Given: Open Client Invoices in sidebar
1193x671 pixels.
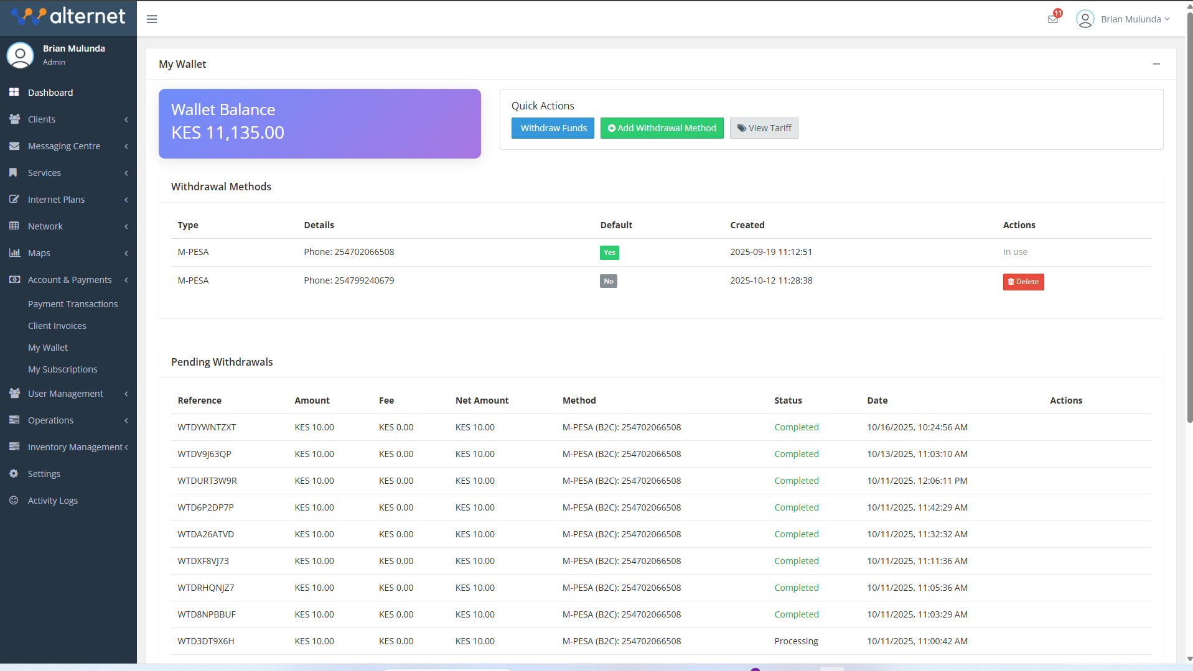Looking at the screenshot, I should click(x=57, y=326).
